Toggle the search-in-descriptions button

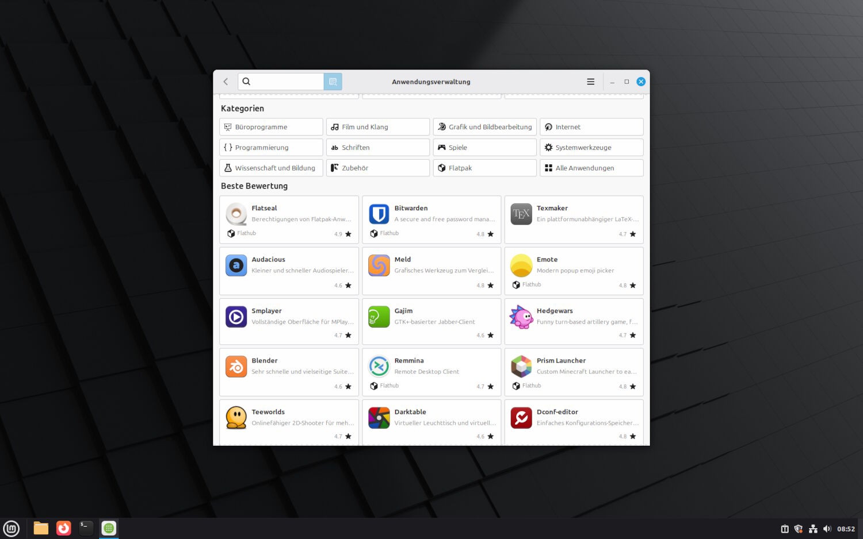pyautogui.click(x=333, y=82)
